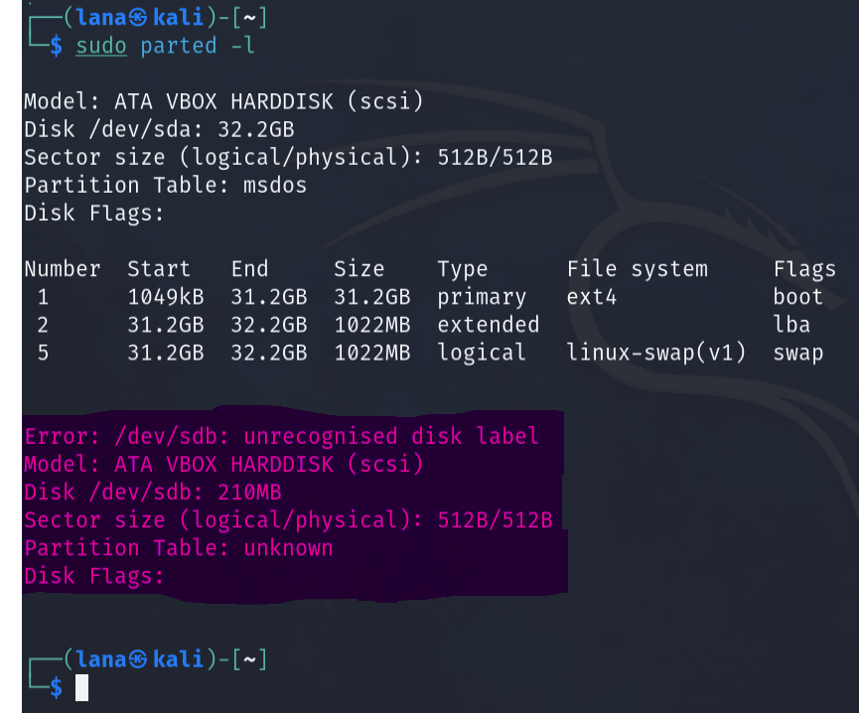Click the 'linux-swap(v1)' file system entry

656,353
